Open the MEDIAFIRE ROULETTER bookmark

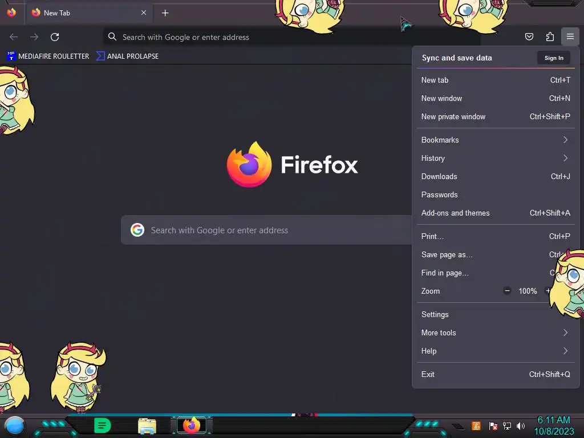48,56
